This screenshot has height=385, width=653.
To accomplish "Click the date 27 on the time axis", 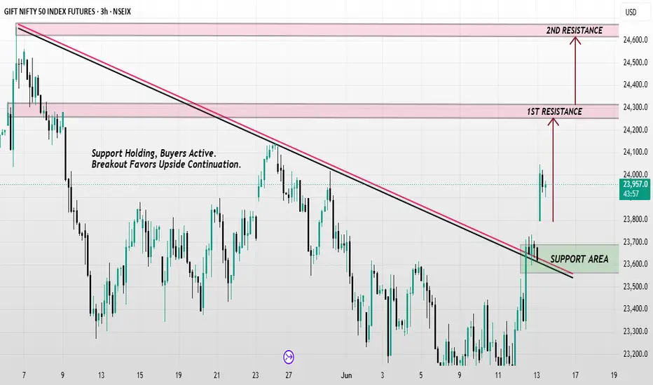I will click(289, 375).
